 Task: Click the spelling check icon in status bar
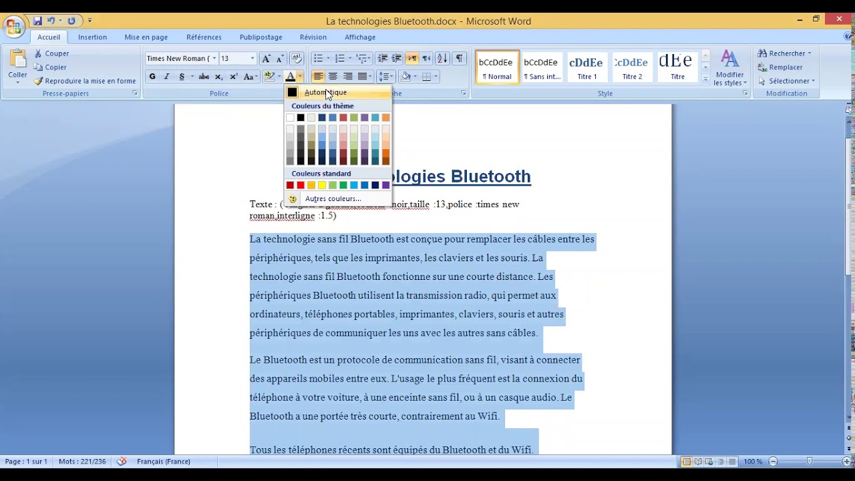122,462
